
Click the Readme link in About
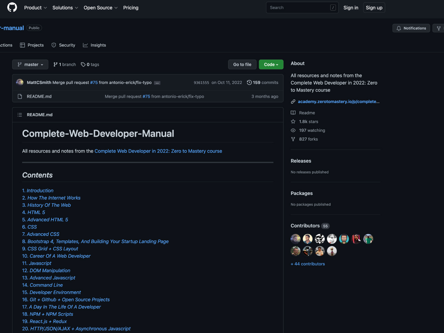[x=303, y=113]
